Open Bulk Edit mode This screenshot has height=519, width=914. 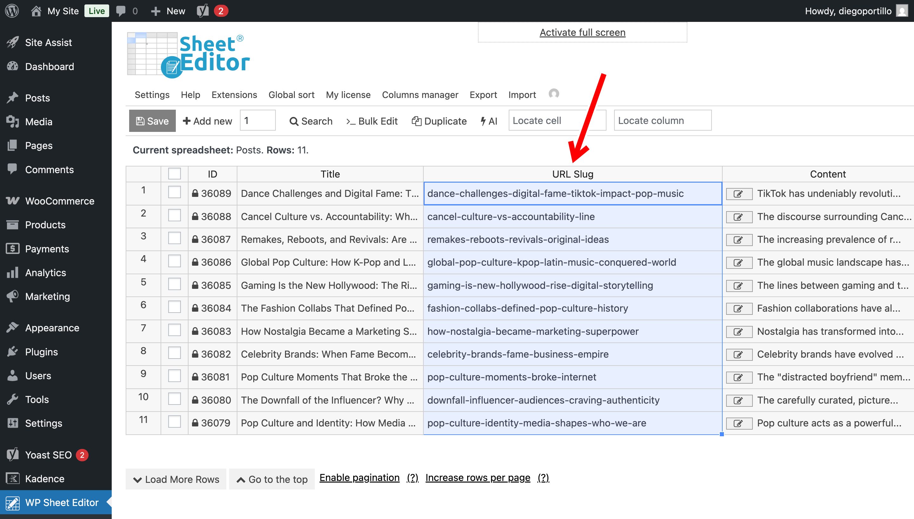[x=372, y=121]
